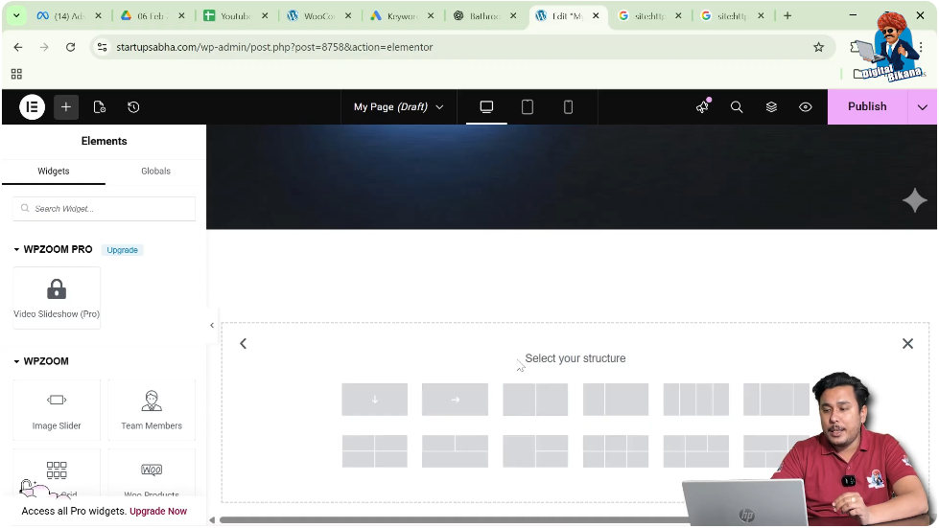Choose the single column downward arrow structure

click(x=375, y=400)
